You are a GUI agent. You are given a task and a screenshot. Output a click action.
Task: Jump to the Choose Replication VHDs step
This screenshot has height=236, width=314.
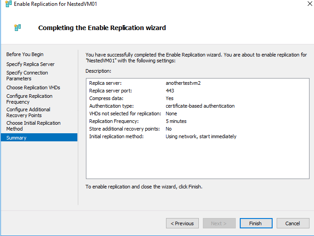click(x=33, y=87)
